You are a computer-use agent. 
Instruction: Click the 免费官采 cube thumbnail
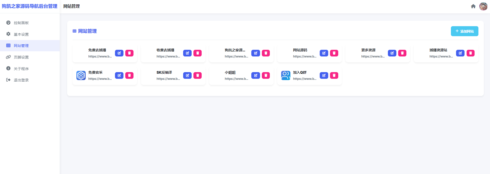pyautogui.click(x=81, y=75)
